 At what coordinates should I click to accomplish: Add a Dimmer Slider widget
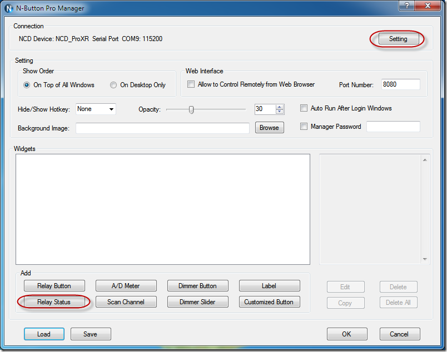click(198, 302)
